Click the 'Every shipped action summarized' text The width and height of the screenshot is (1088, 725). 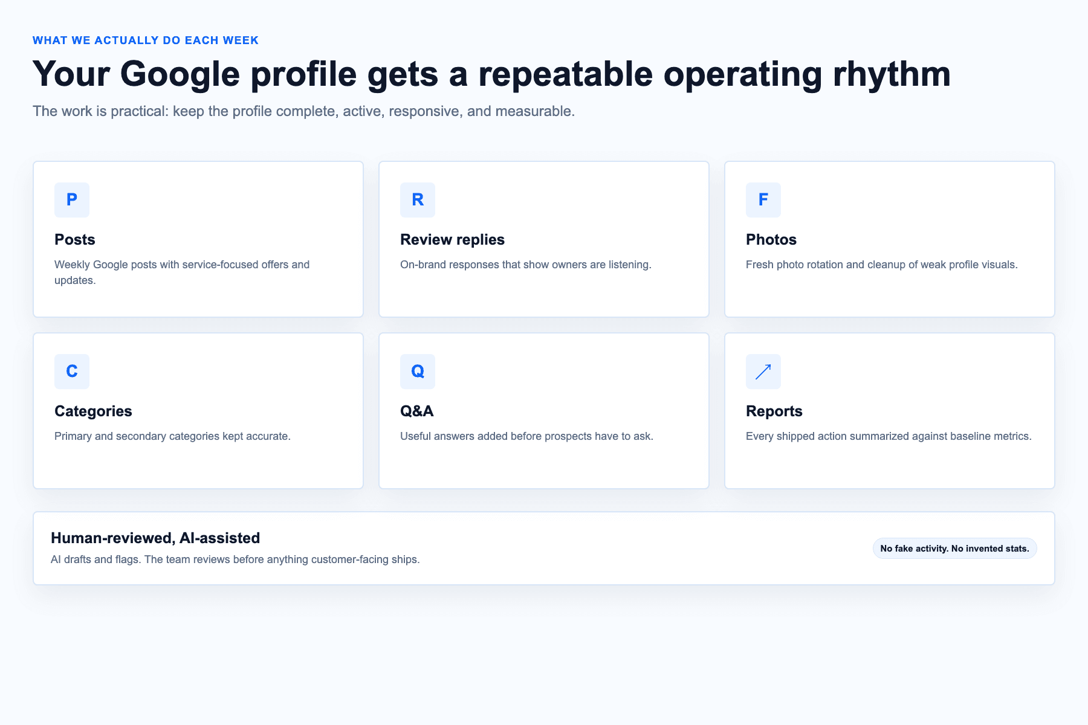889,436
